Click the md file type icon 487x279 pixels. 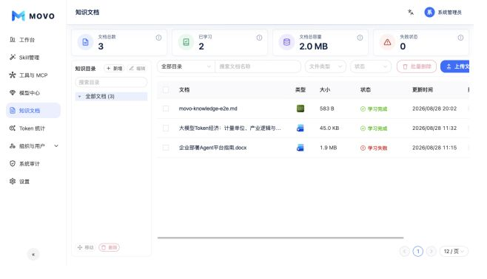tap(300, 108)
